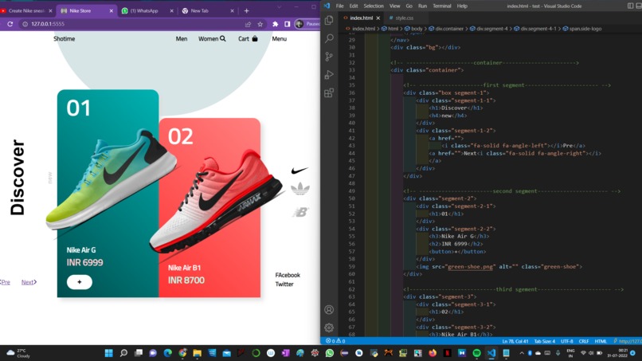Open the VS Code View menu
This screenshot has width=642, height=361.
coord(395,6)
